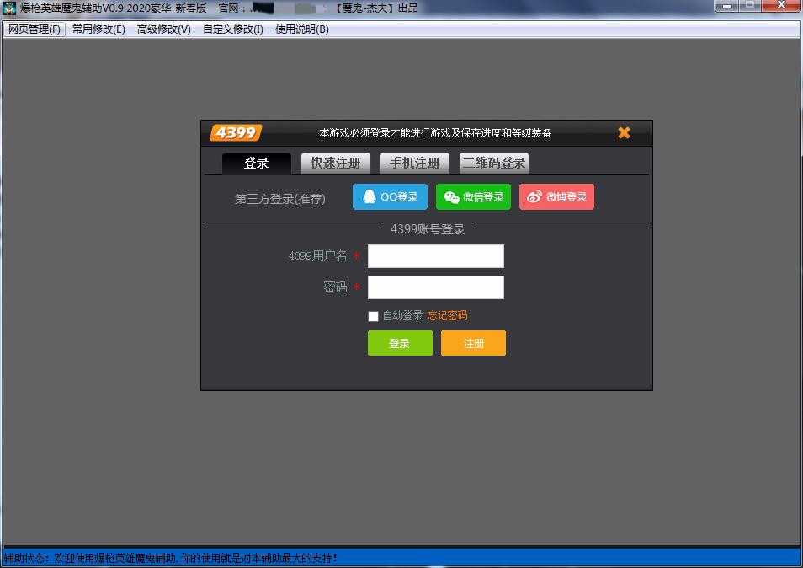
Task: Switch to the 登录 tab
Action: [x=256, y=163]
